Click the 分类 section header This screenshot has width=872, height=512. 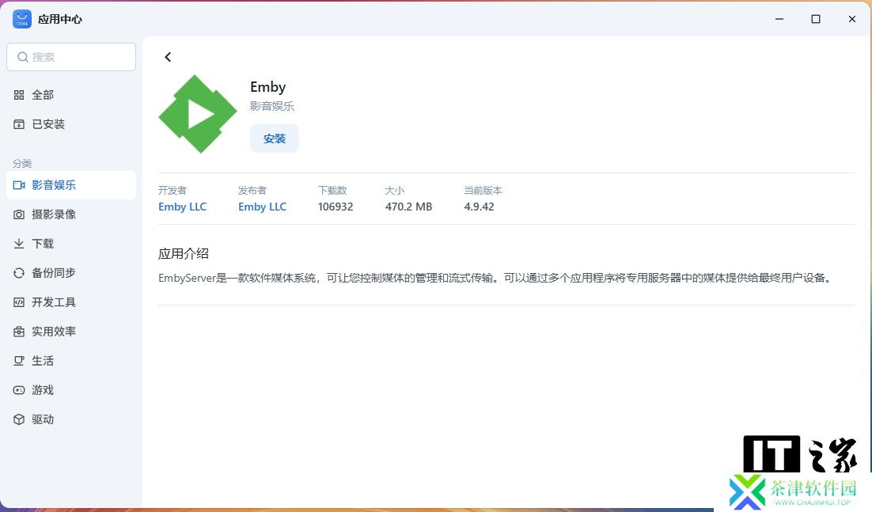22,164
